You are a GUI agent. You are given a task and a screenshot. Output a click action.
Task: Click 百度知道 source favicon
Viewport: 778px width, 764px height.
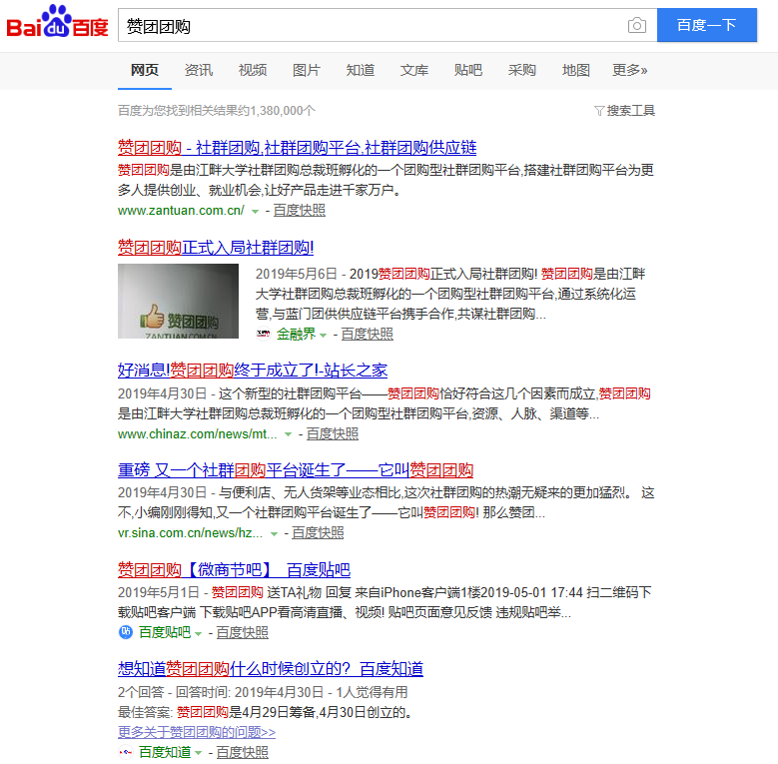[x=126, y=752]
